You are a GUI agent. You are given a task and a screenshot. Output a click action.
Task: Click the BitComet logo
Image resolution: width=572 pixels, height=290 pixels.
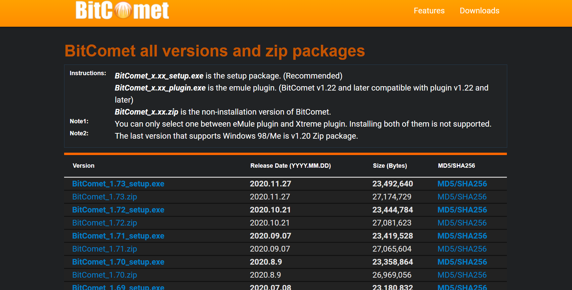pyautogui.click(x=122, y=10)
